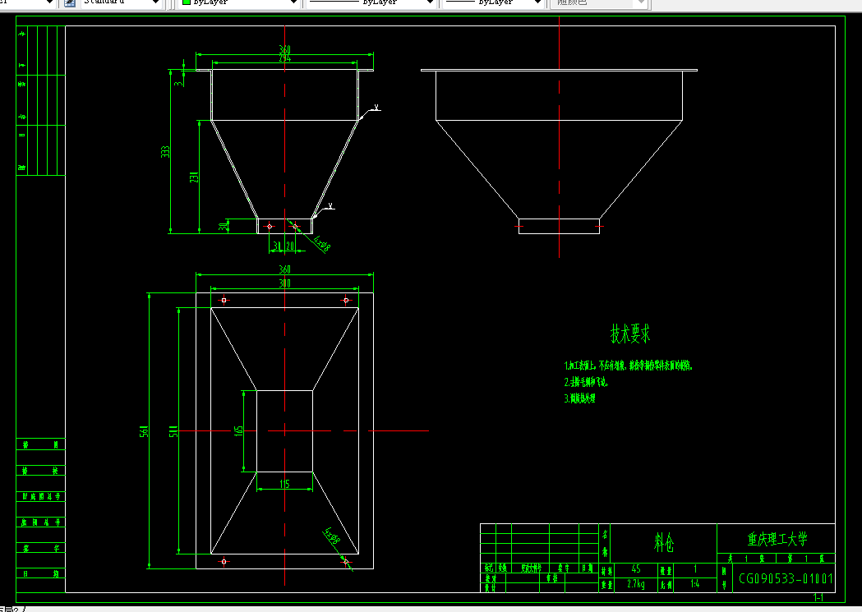862x612 pixels.
Task: Select technical requirement line 1
Action: [x=629, y=366]
